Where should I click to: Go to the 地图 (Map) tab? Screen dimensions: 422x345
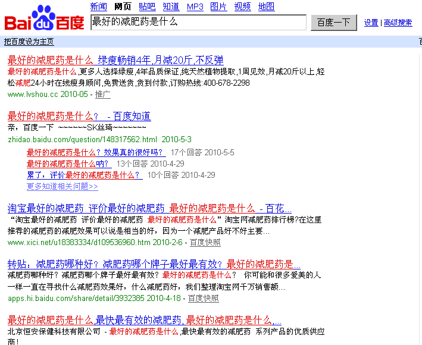266,7
